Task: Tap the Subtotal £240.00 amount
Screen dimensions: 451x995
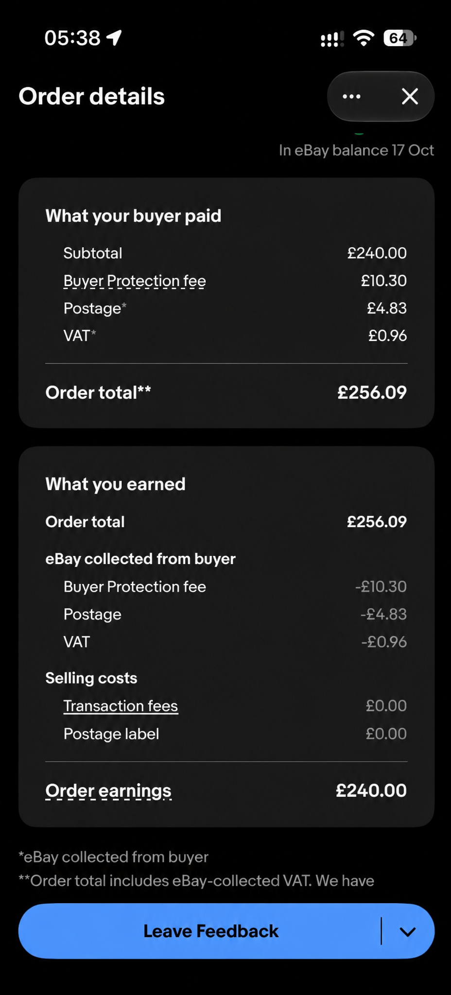Action: (377, 253)
